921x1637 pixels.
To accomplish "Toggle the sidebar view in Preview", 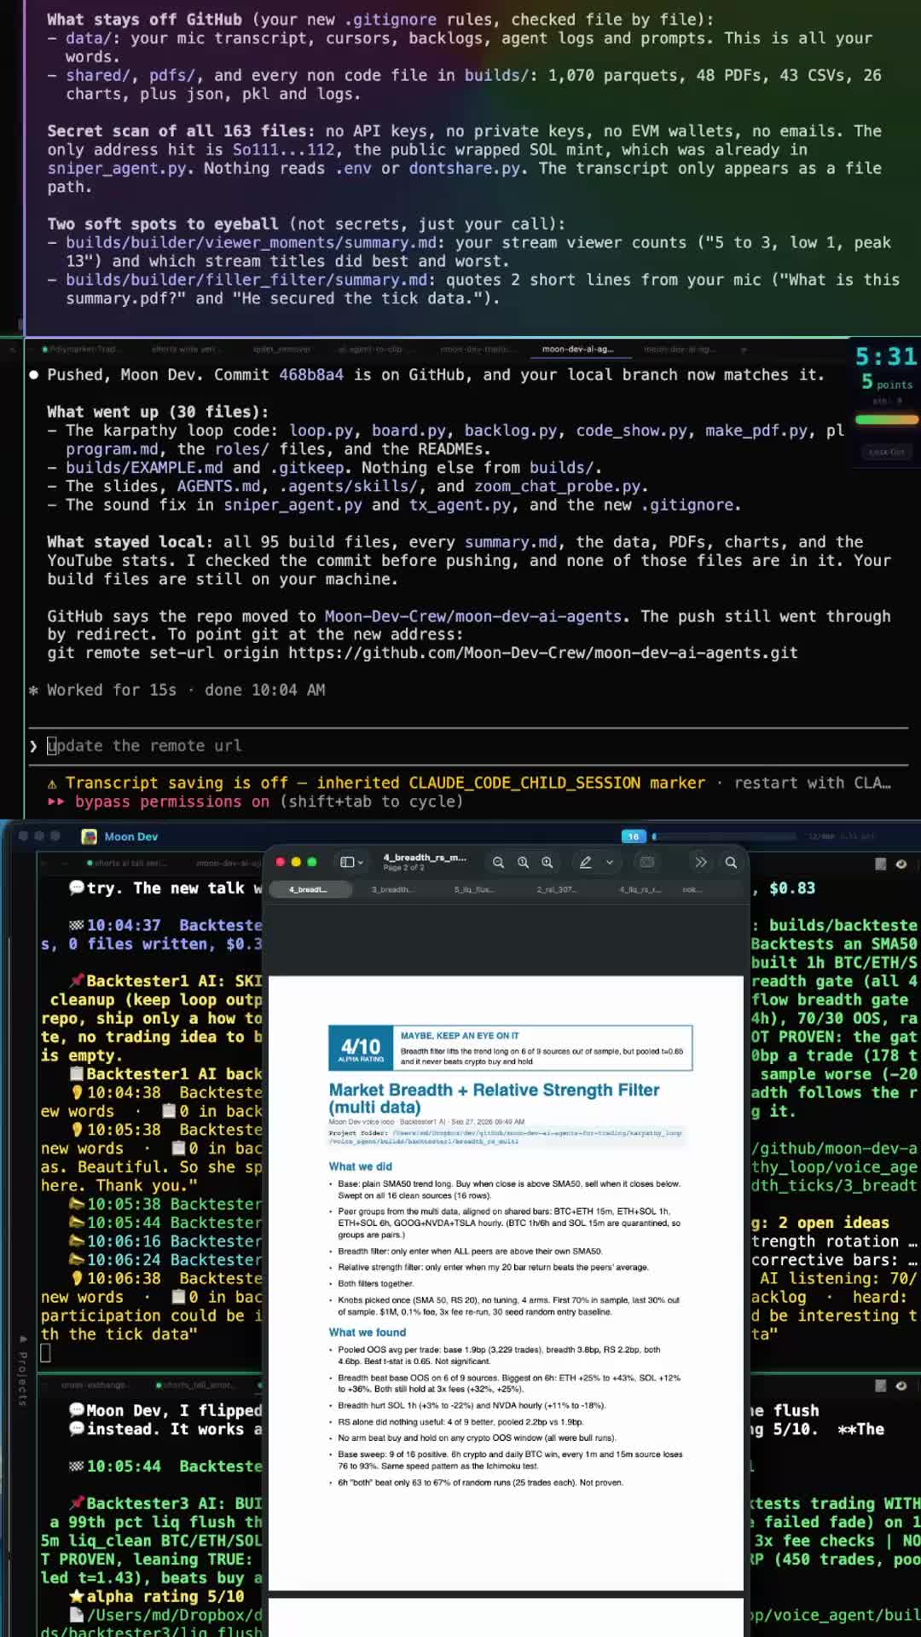I will 346,862.
